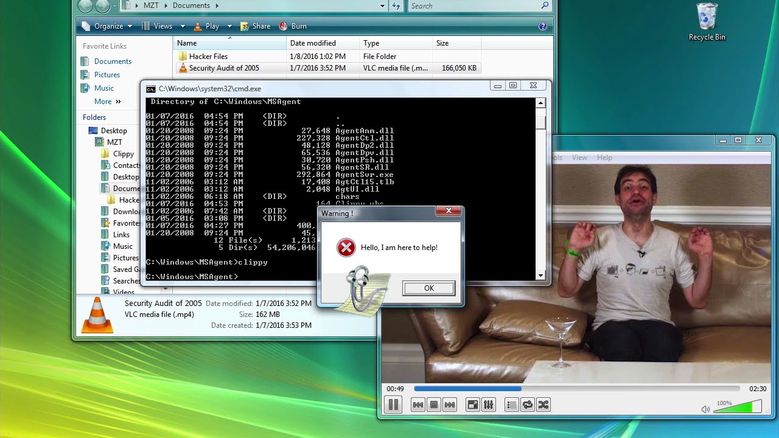This screenshot has height=438, width=779.
Task: Open Recycle Bin on the desktop
Action: point(707,22)
